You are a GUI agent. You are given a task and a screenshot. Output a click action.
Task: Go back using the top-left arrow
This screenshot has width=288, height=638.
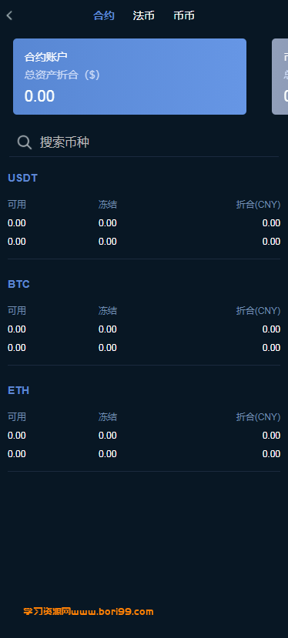(x=10, y=16)
